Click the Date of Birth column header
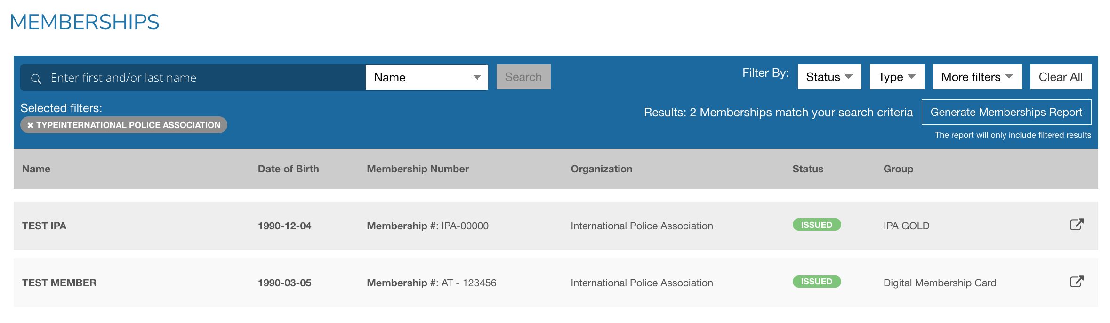The image size is (1110, 323). coord(288,169)
